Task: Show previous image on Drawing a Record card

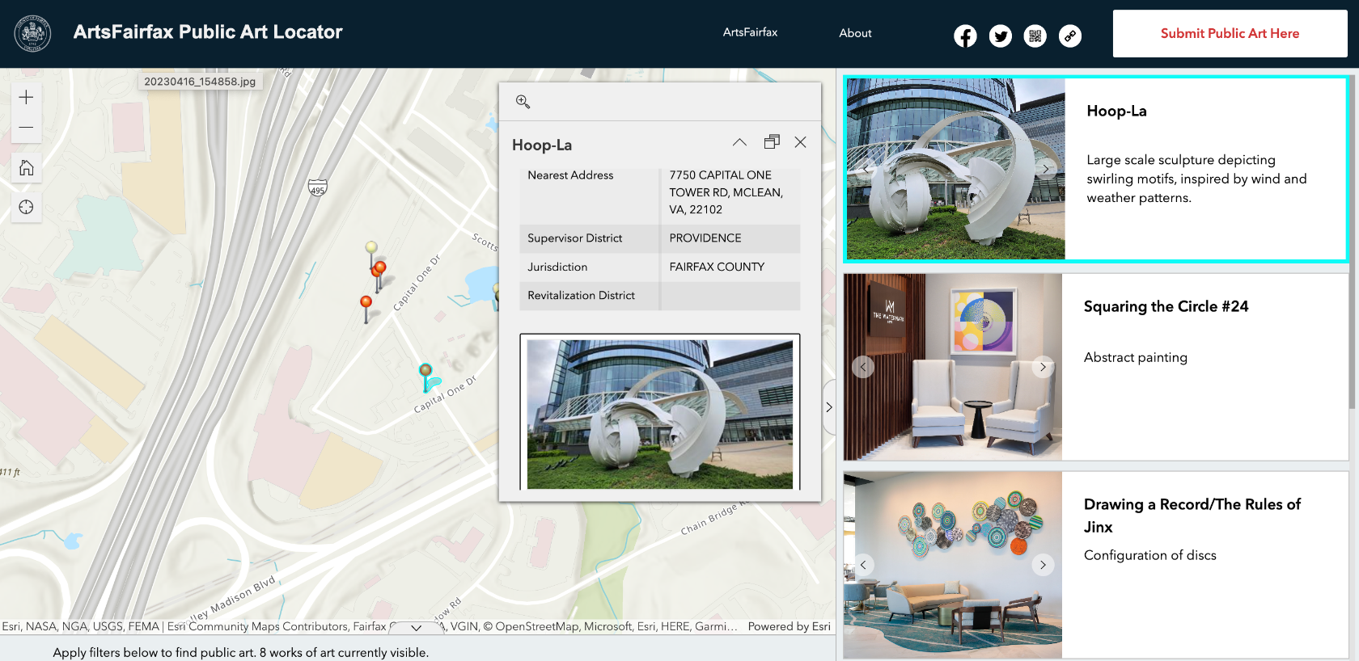Action: click(863, 565)
